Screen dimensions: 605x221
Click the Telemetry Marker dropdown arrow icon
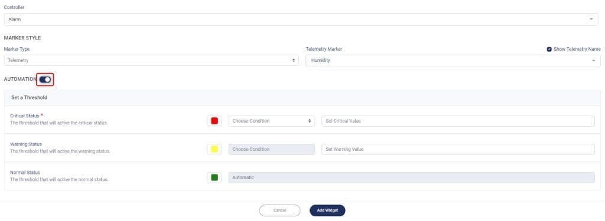pyautogui.click(x=593, y=61)
